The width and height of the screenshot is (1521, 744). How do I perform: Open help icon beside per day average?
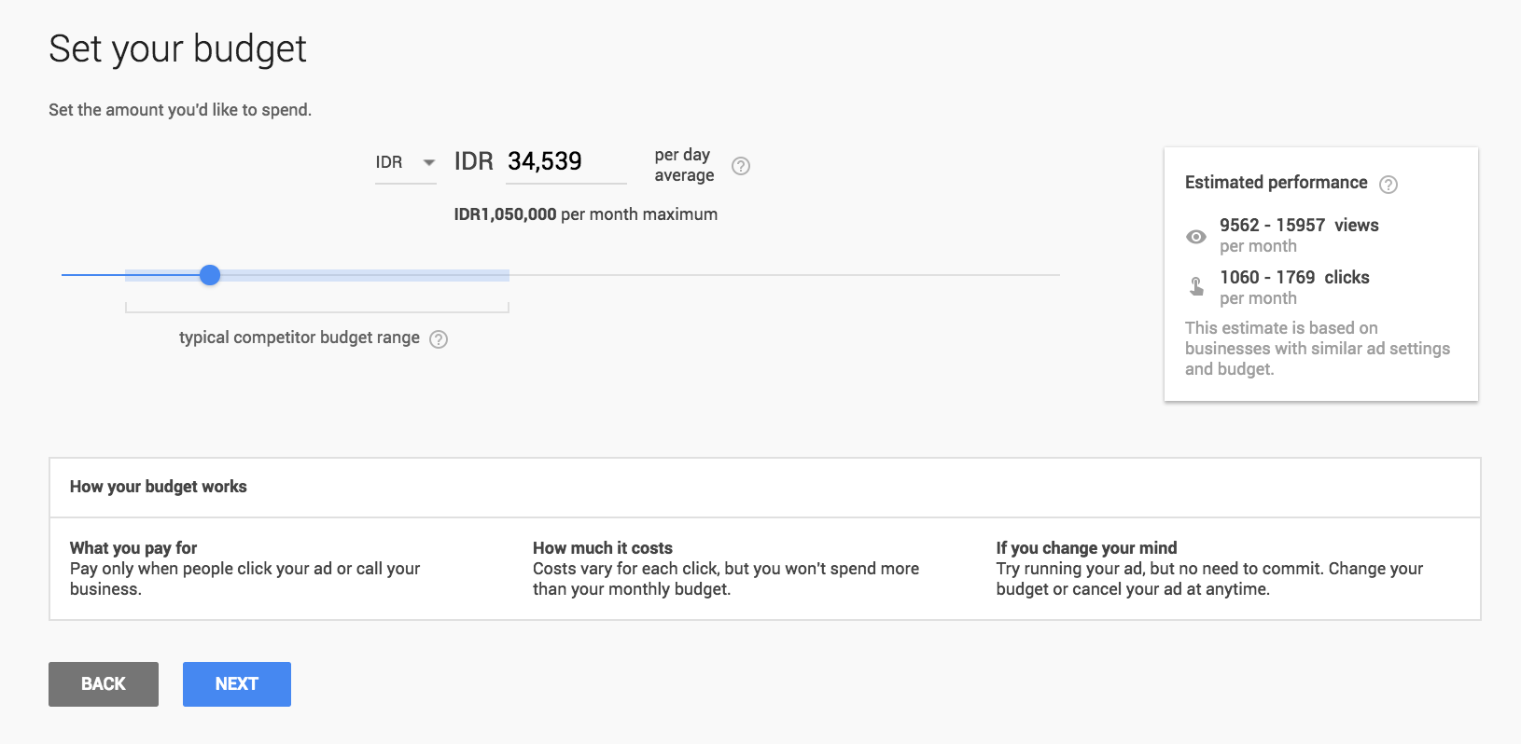click(741, 166)
